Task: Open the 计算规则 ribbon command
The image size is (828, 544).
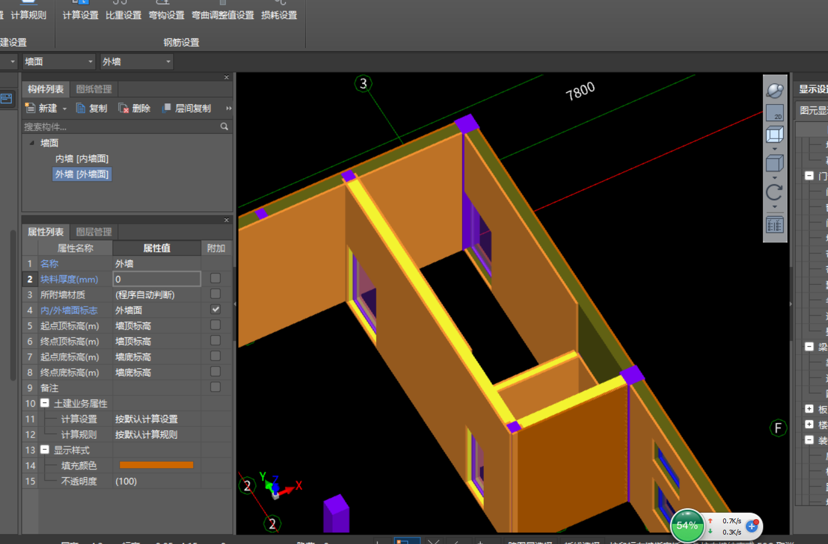Action: click(28, 10)
